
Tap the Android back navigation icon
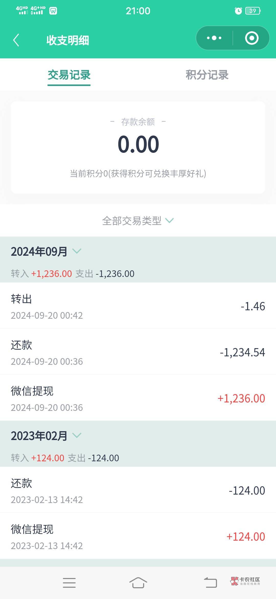pyautogui.click(x=210, y=583)
